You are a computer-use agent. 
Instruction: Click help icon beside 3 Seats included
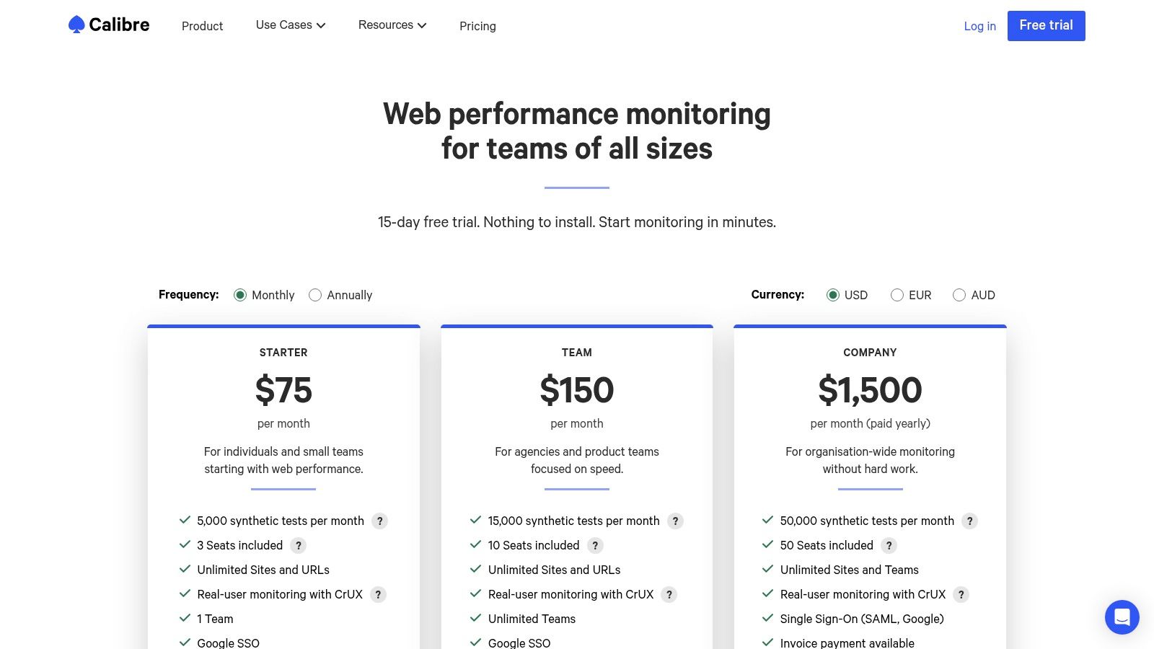(x=299, y=546)
